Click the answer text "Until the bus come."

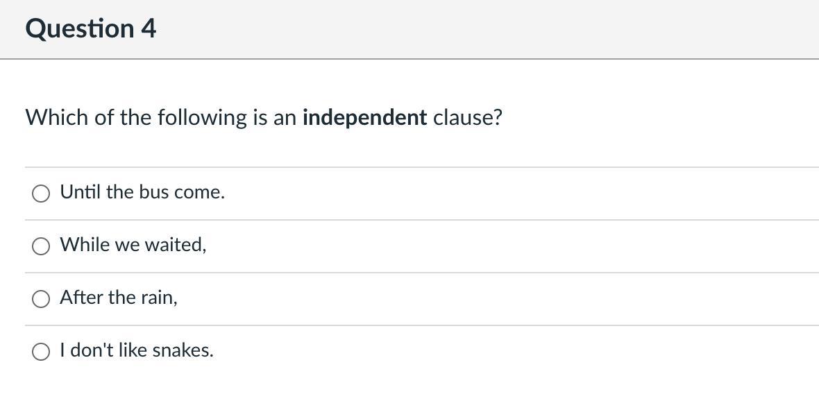pos(142,192)
